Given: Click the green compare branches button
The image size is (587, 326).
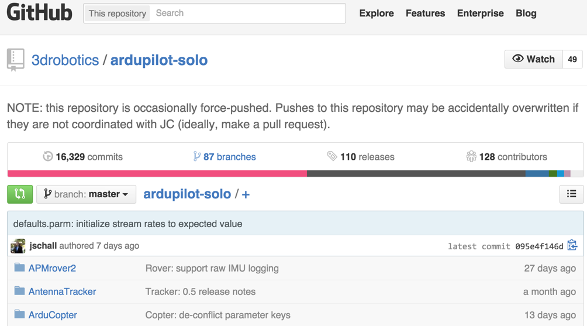Looking at the screenshot, I should (x=20, y=194).
